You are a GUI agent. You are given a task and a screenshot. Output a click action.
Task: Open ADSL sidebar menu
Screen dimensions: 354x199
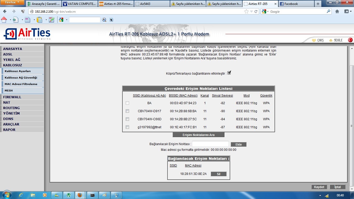pyautogui.click(x=22, y=54)
